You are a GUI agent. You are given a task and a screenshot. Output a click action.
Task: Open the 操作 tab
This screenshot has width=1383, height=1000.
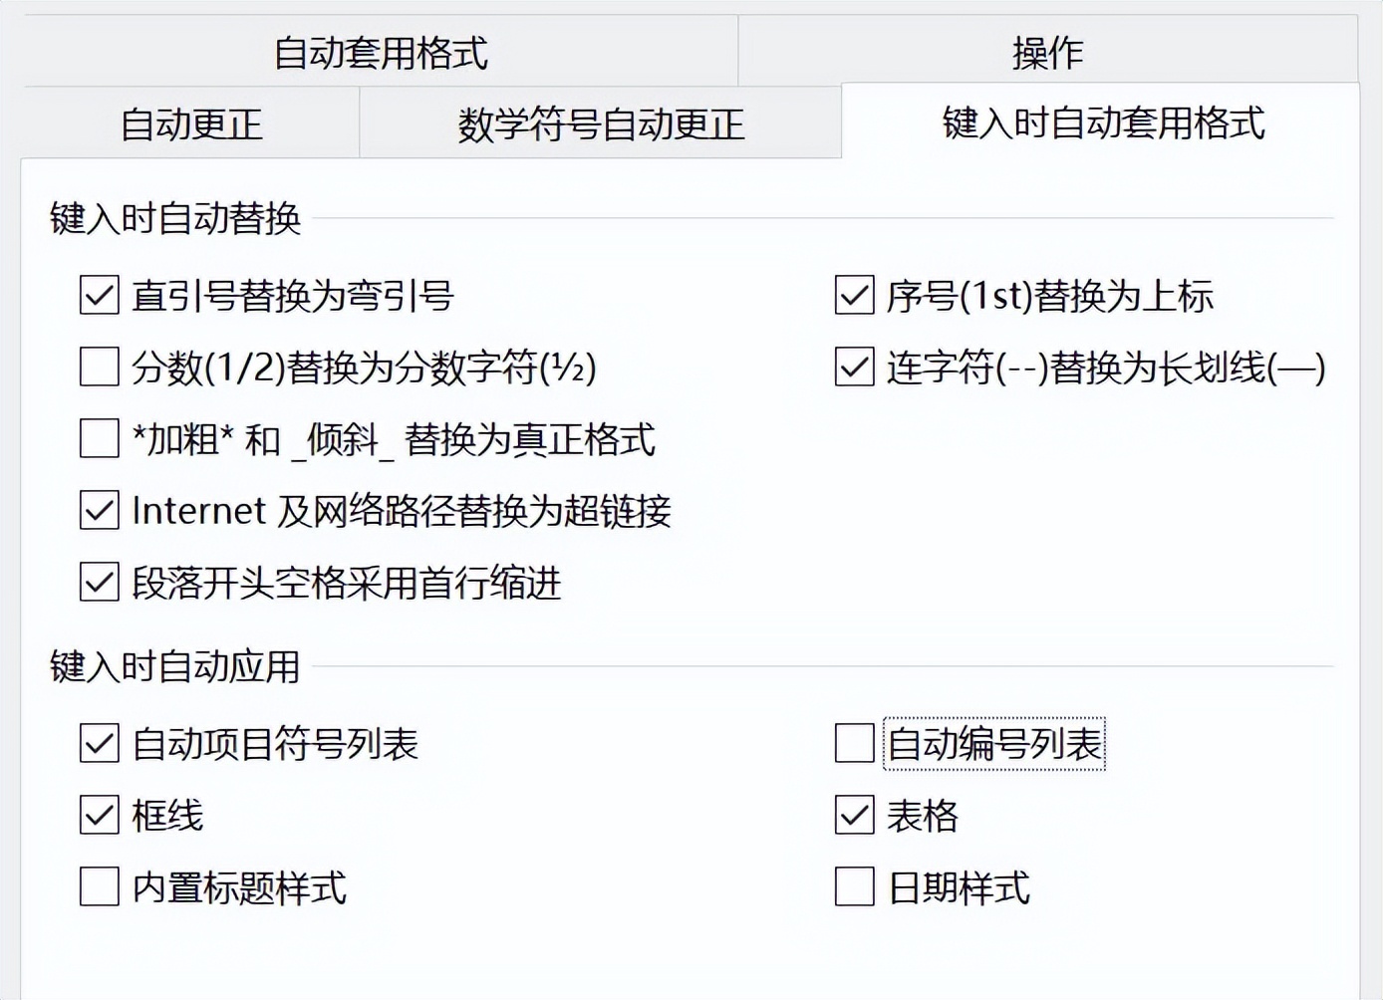pos(1047,53)
